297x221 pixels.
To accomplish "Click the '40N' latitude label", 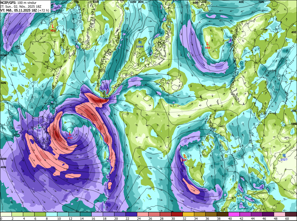I will [x=3, y=167].
